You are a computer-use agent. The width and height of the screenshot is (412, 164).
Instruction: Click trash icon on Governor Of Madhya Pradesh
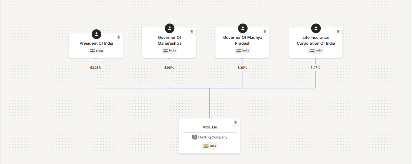(265, 31)
